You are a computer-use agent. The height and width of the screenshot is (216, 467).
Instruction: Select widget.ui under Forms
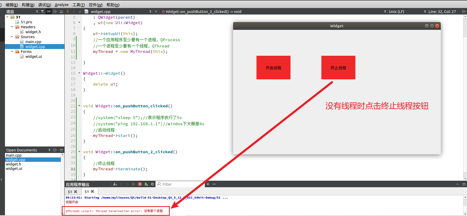[x=33, y=57]
